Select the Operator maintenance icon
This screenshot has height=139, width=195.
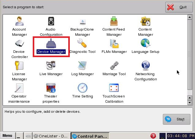tap(19, 88)
